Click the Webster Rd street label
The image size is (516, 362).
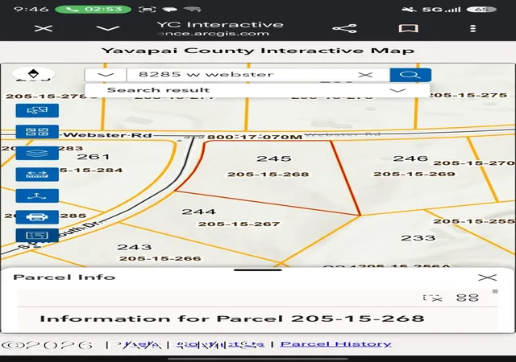(x=106, y=135)
